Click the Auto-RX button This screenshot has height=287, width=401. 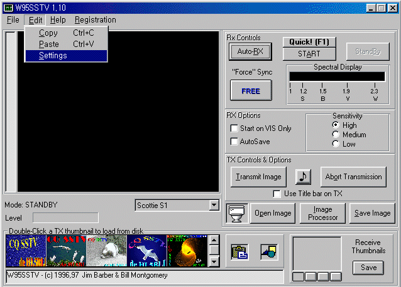coord(250,51)
